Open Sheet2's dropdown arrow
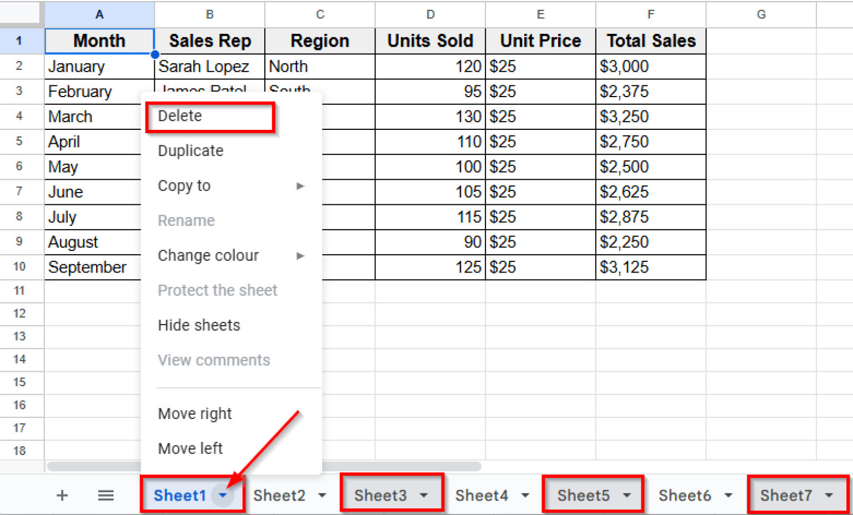Image resolution: width=853 pixels, height=515 pixels. click(321, 496)
